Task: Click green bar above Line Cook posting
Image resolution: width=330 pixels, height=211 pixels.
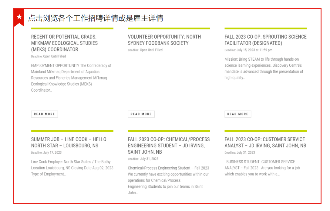Action: coord(72,131)
